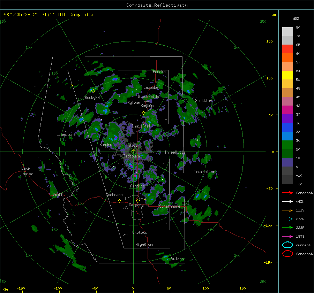Click the Didsbury label
The width and height of the screenshot is (314, 293).
point(132,156)
